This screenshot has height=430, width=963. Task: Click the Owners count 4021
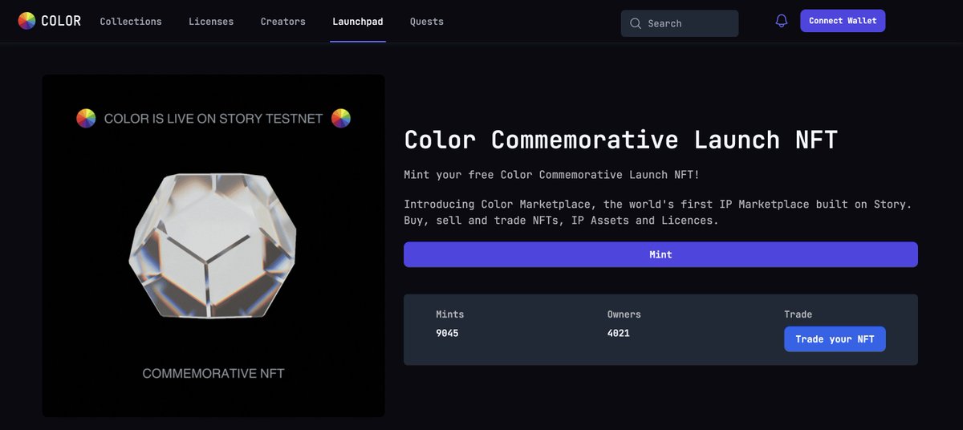coord(619,333)
